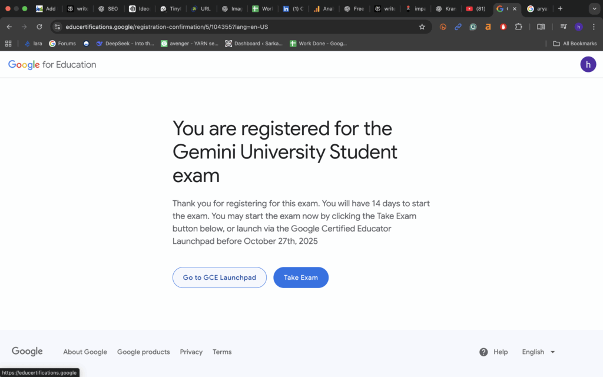Open the apps grid in bookmarks bar
603x377 pixels.
coord(8,44)
